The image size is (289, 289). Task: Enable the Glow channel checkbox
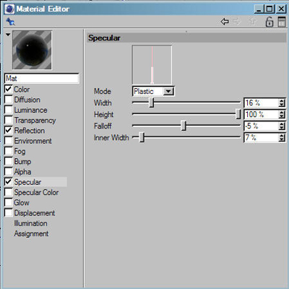[x=9, y=202]
